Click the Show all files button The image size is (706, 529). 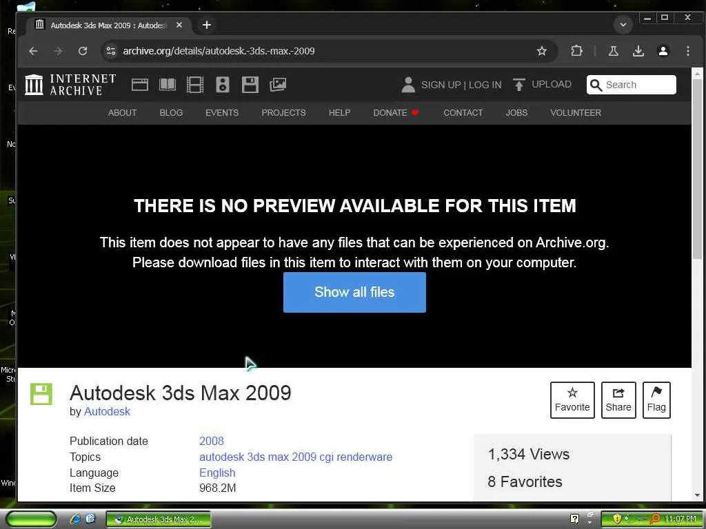354,292
